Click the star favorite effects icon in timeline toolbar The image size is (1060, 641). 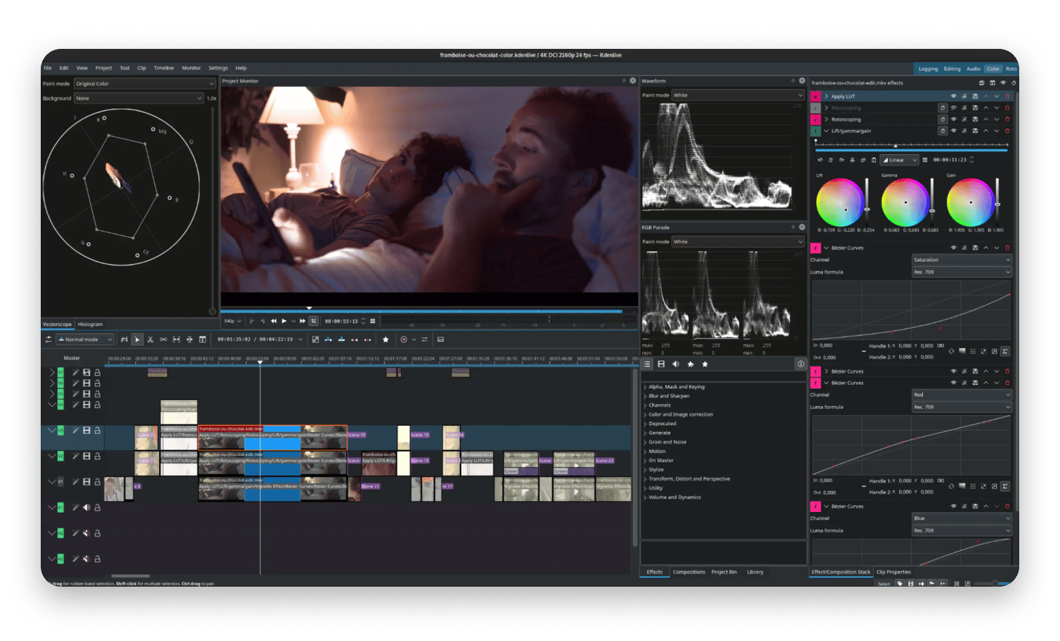coord(386,340)
